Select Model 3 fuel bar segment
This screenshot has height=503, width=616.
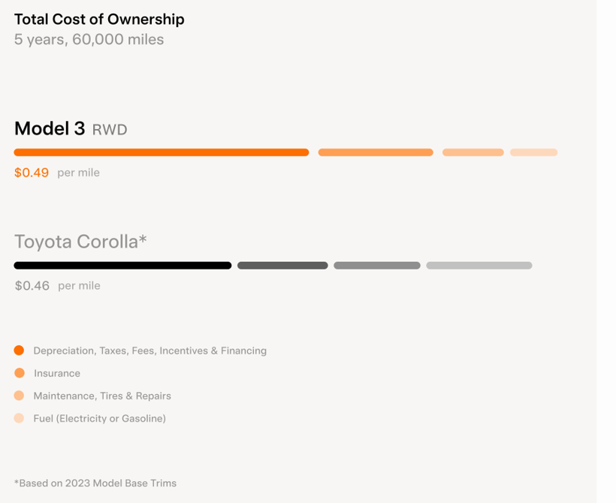(533, 152)
